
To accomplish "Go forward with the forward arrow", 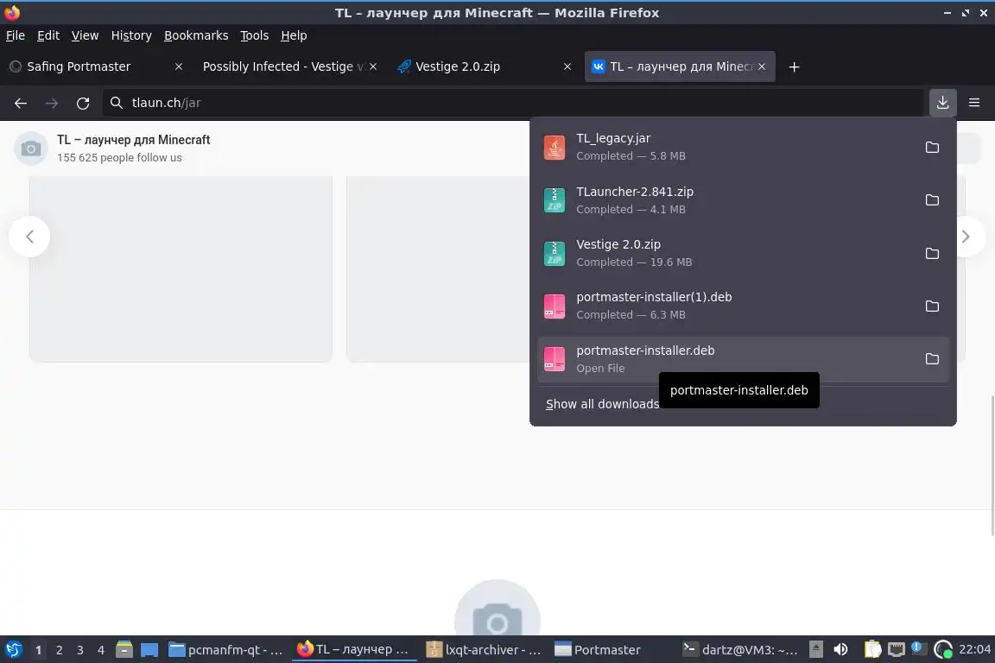I will coord(52,103).
